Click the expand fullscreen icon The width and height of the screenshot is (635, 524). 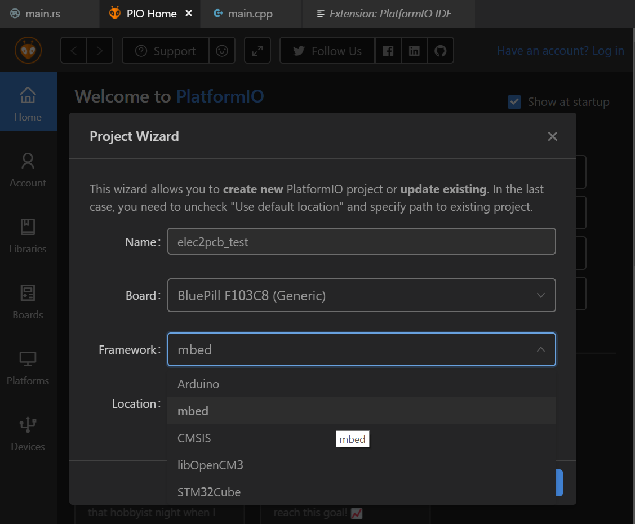click(257, 51)
